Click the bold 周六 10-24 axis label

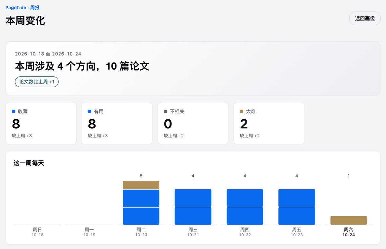click(x=349, y=232)
